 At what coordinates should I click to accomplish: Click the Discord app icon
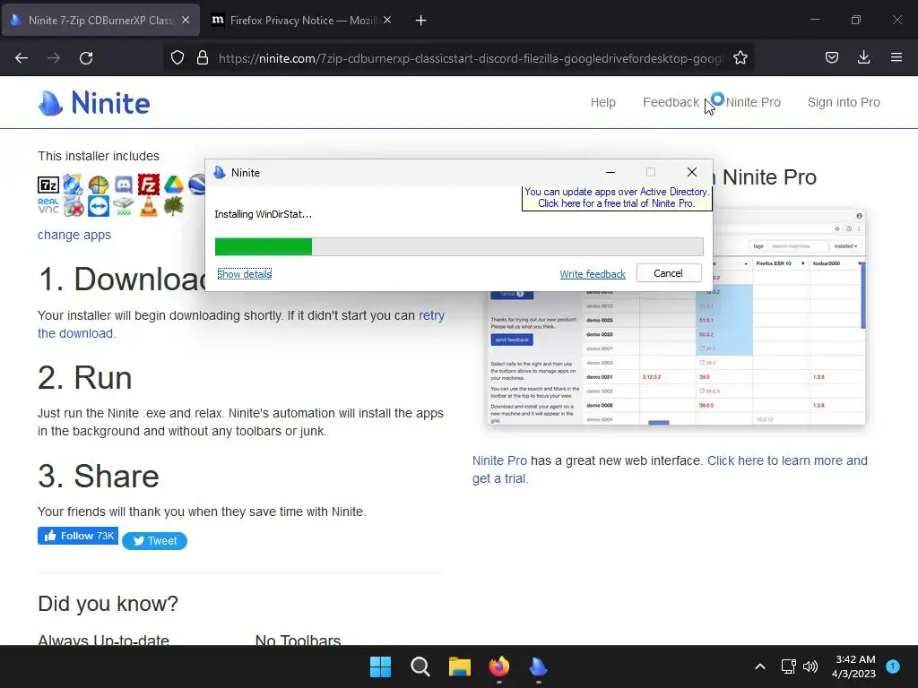click(124, 185)
